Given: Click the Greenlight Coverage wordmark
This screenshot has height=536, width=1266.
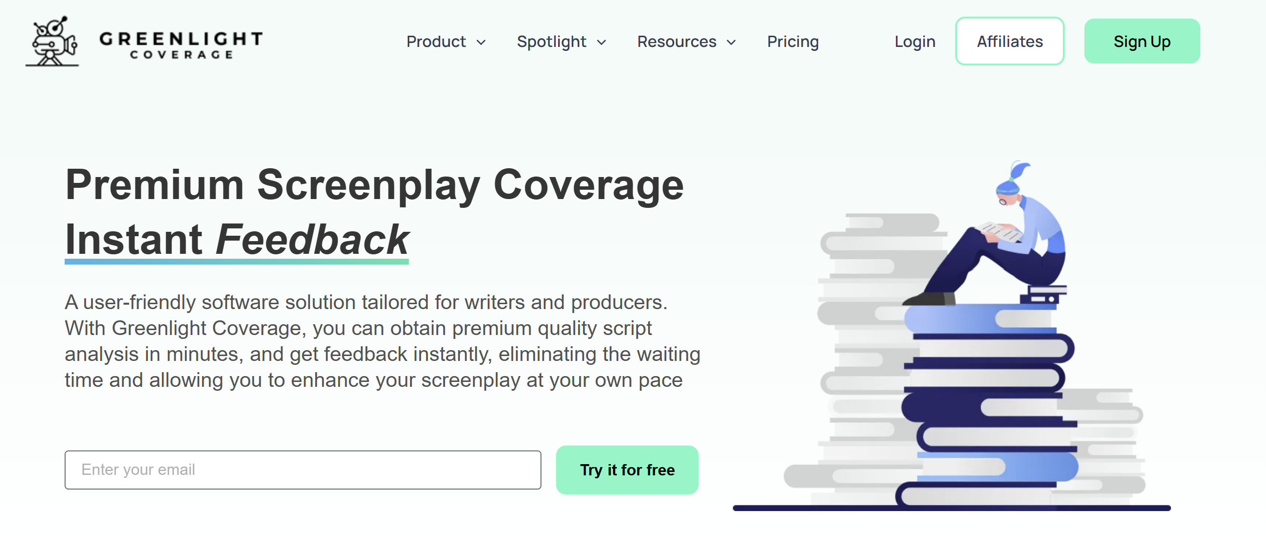Looking at the screenshot, I should click(181, 44).
